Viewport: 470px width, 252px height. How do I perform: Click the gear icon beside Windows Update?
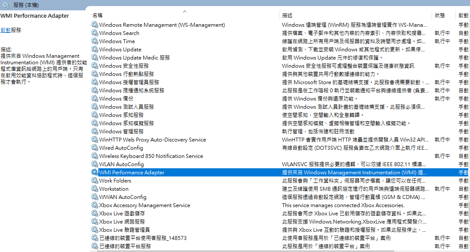coord(95,50)
